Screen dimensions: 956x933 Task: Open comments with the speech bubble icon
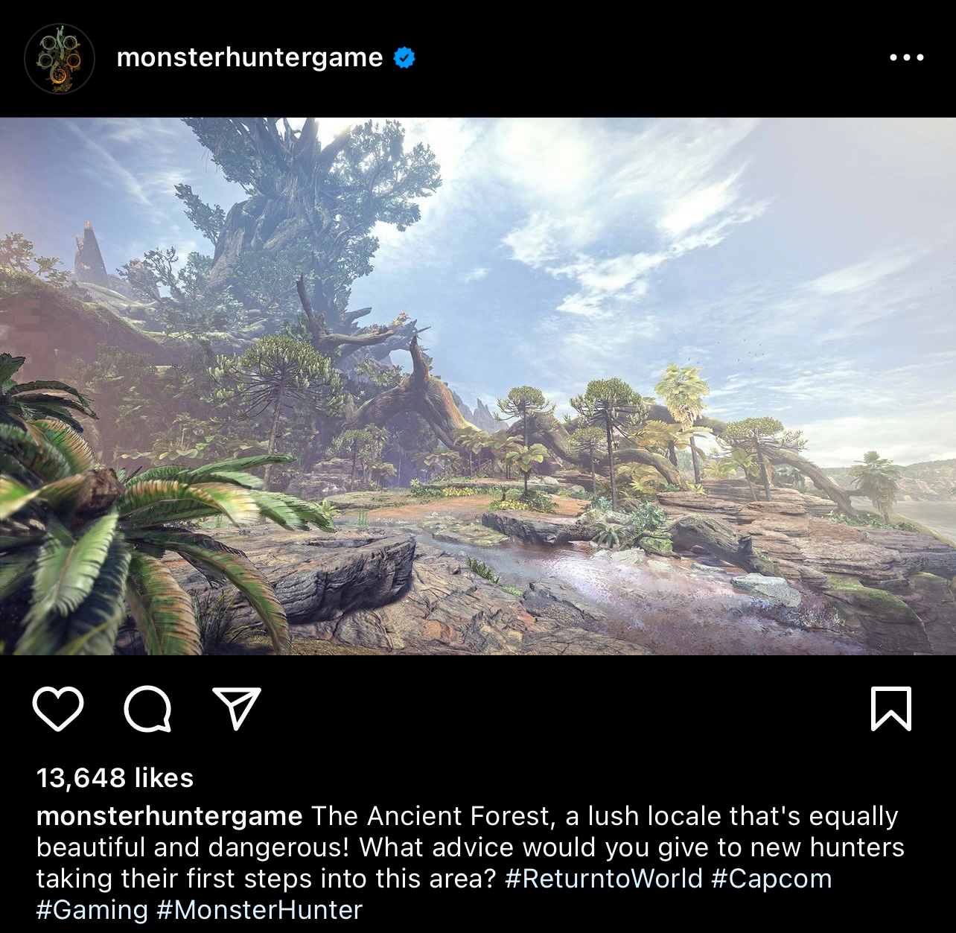click(x=147, y=709)
